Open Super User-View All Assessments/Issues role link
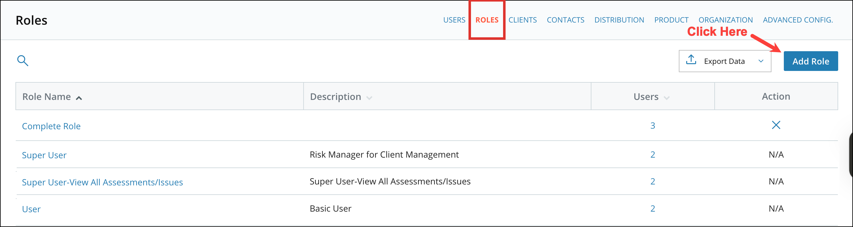The height and width of the screenshot is (227, 853). point(102,182)
